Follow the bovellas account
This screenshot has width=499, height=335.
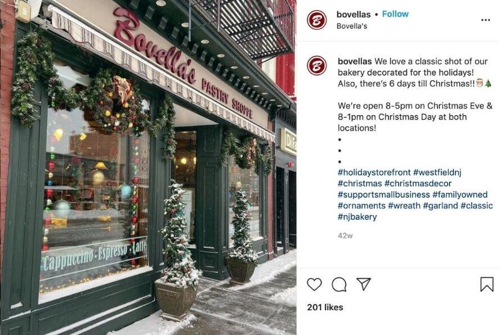pos(395,14)
